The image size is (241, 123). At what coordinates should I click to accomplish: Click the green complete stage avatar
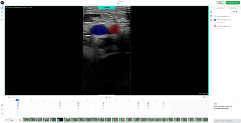click(x=223, y=3)
